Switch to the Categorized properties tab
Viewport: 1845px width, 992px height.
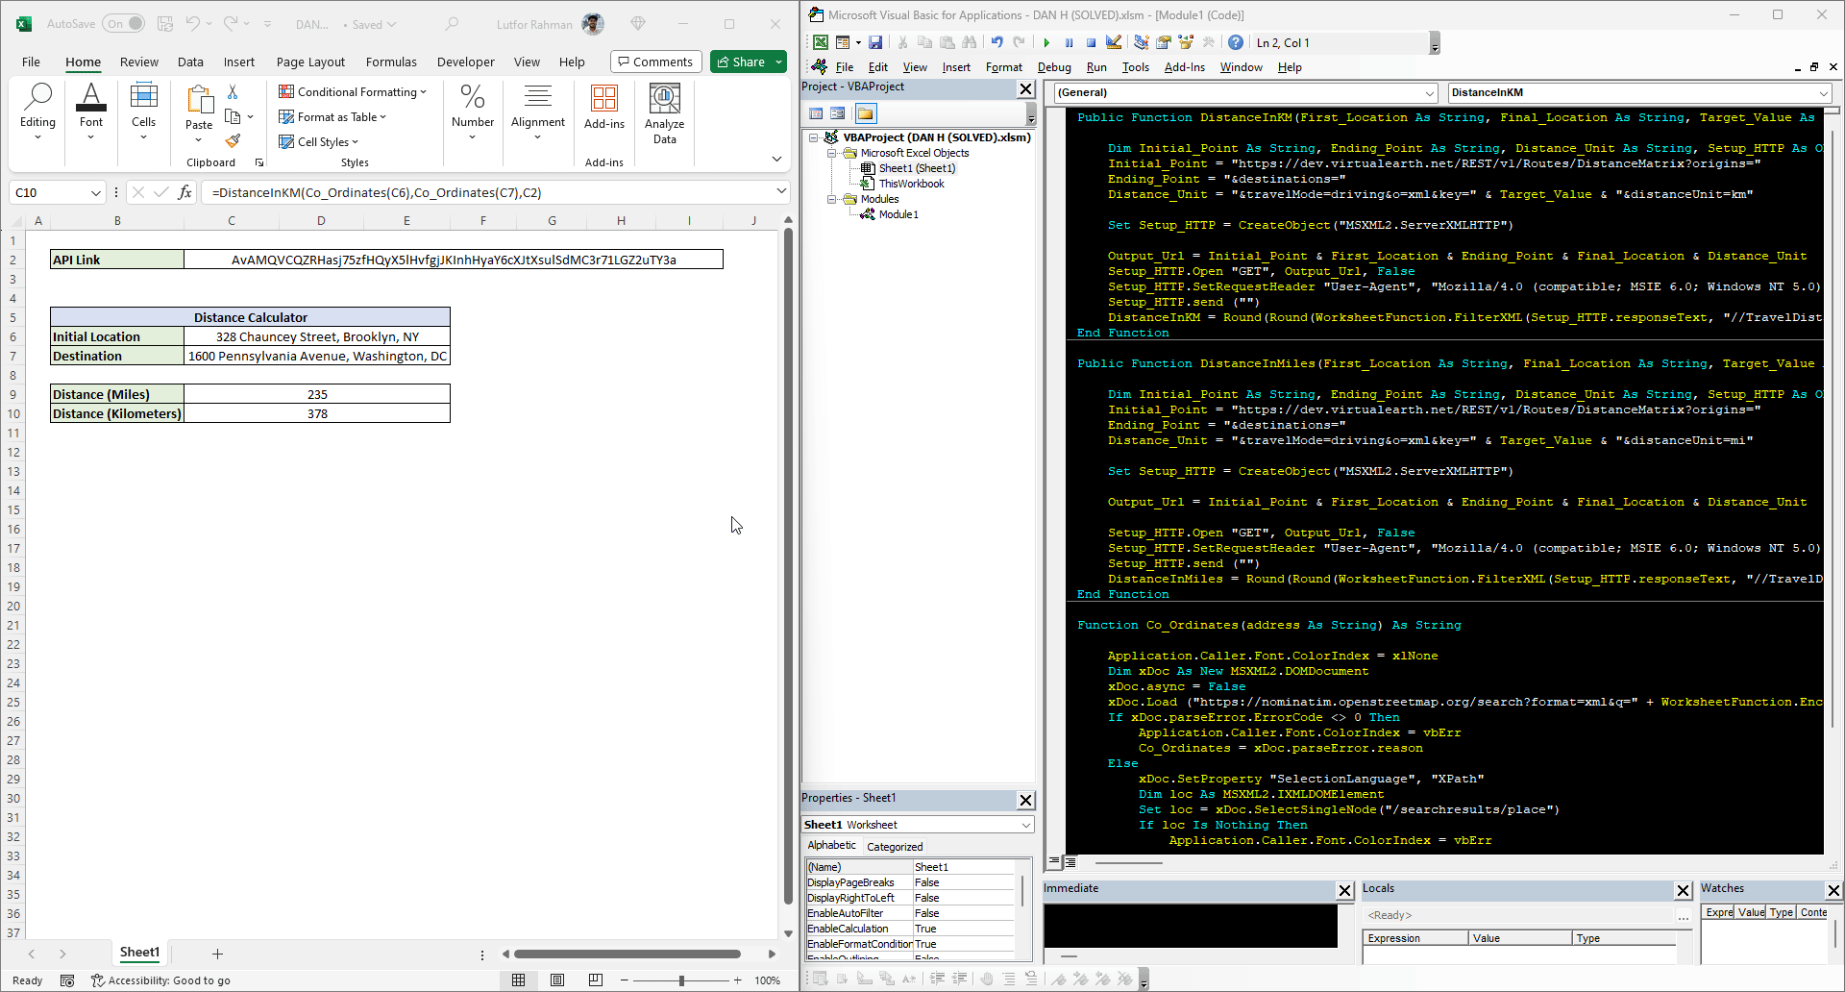coord(895,846)
